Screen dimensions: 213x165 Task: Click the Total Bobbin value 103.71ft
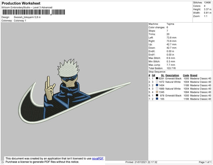click(171, 68)
